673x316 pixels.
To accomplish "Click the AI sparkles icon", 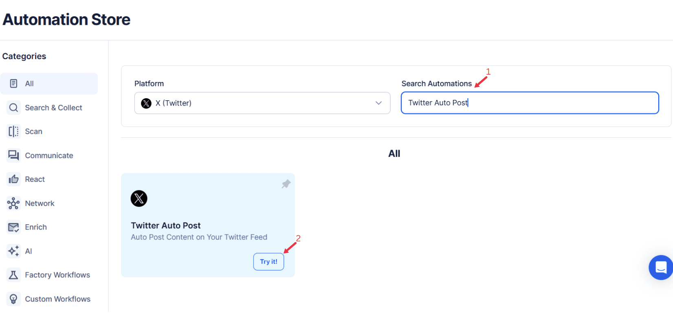I will tap(13, 251).
